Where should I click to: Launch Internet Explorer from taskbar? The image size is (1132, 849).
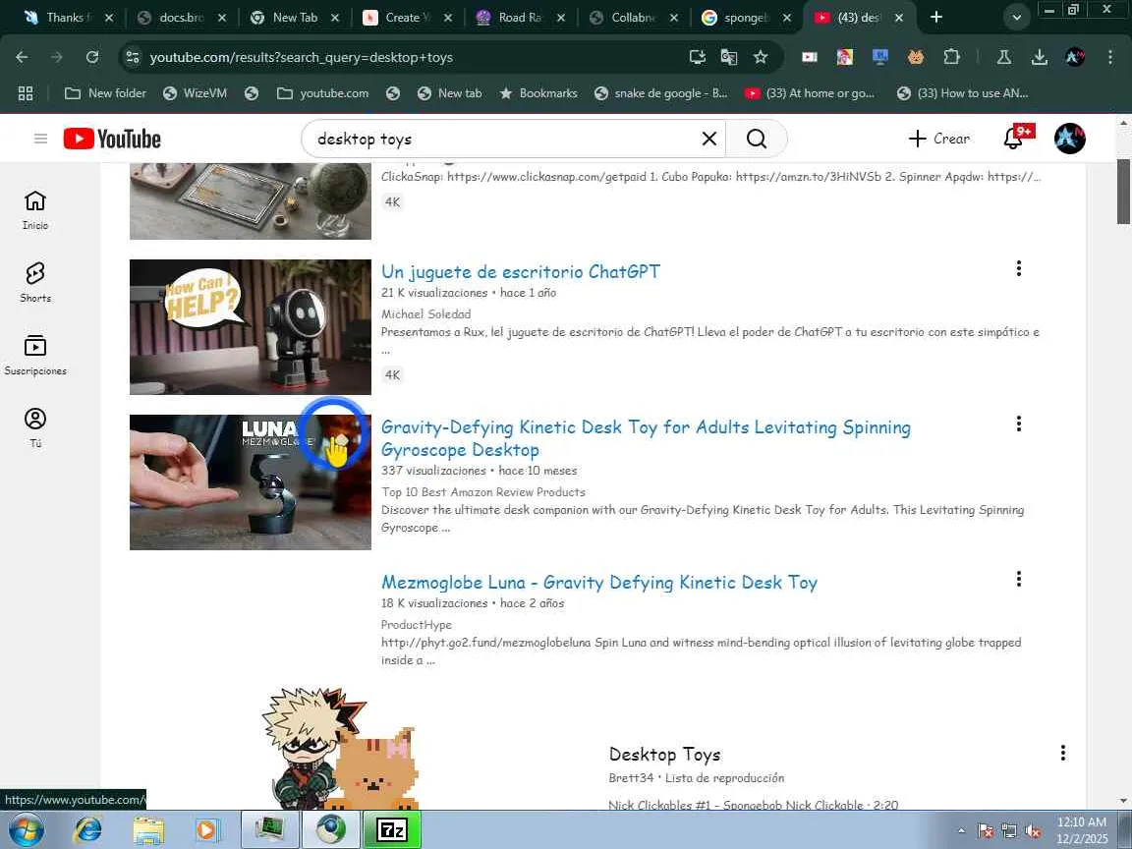(x=88, y=830)
